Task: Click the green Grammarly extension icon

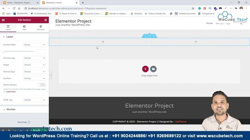Action: pos(200,9)
